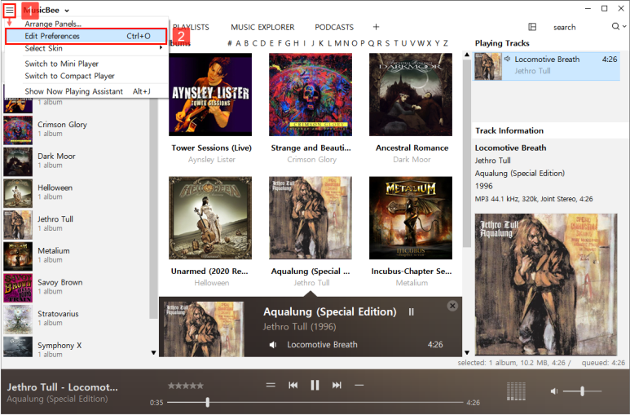Select Symphony X in artist list
The width and height of the screenshot is (630, 415).
[77, 347]
